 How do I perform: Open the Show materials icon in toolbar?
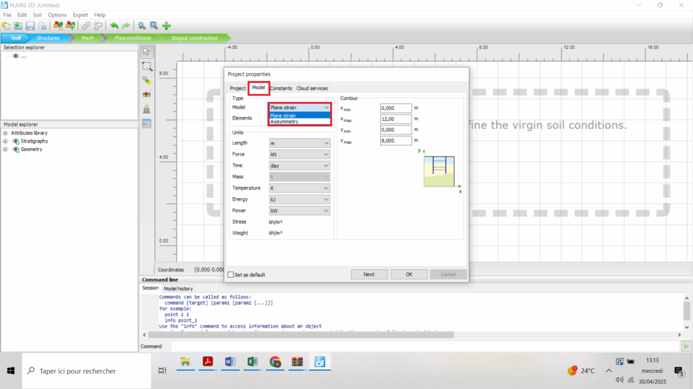tap(58, 26)
